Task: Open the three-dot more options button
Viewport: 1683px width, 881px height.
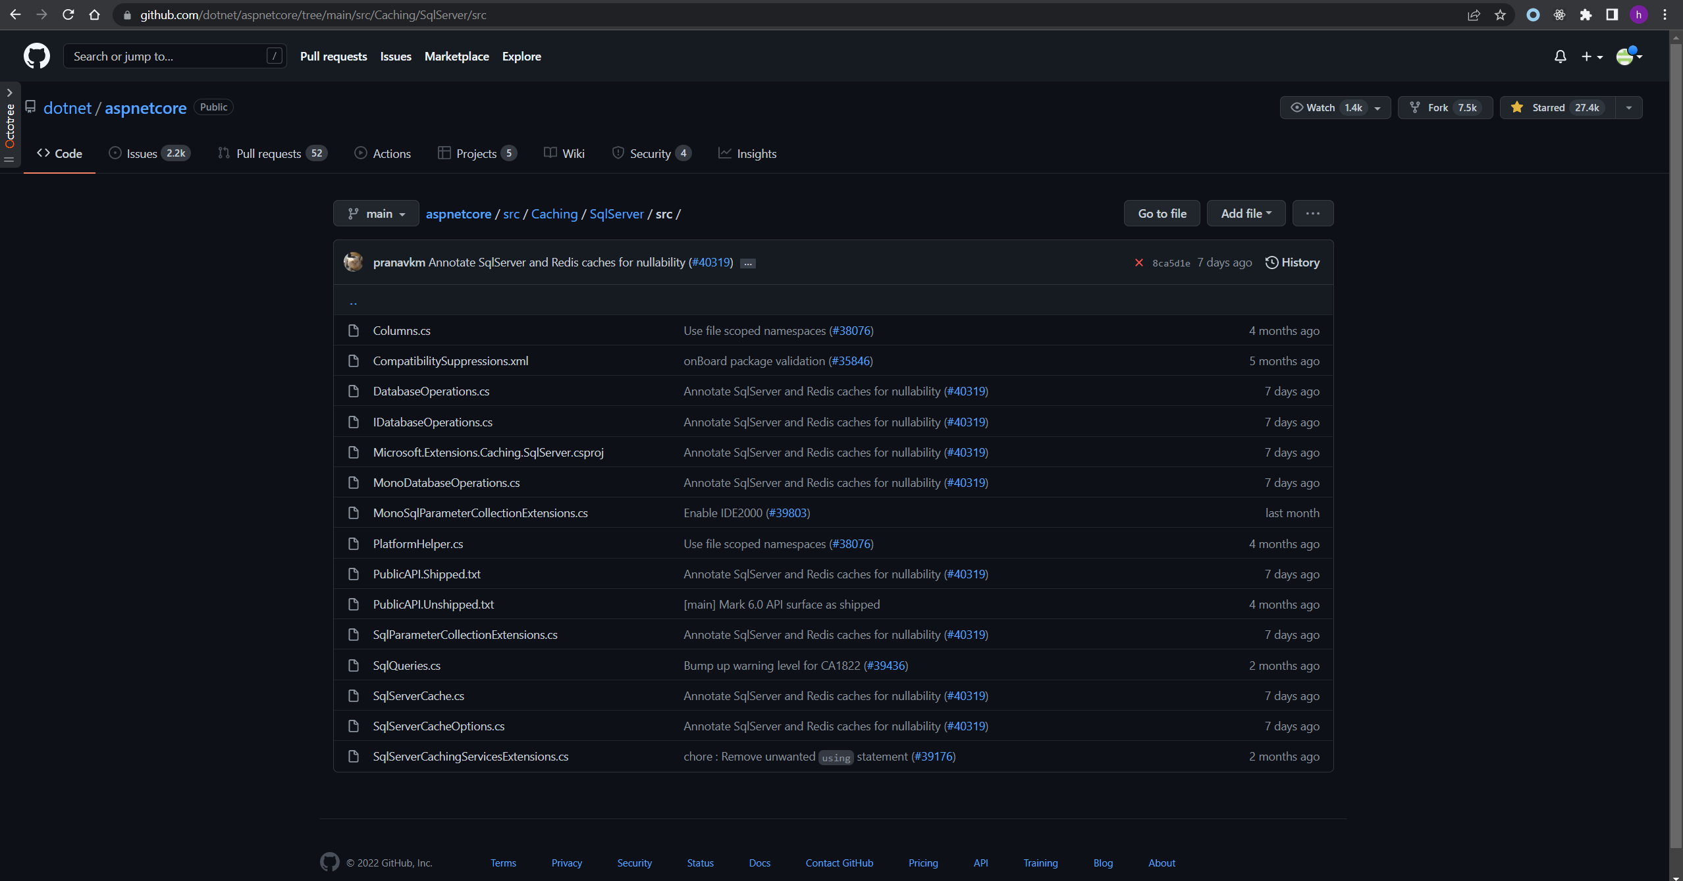Action: (1313, 213)
